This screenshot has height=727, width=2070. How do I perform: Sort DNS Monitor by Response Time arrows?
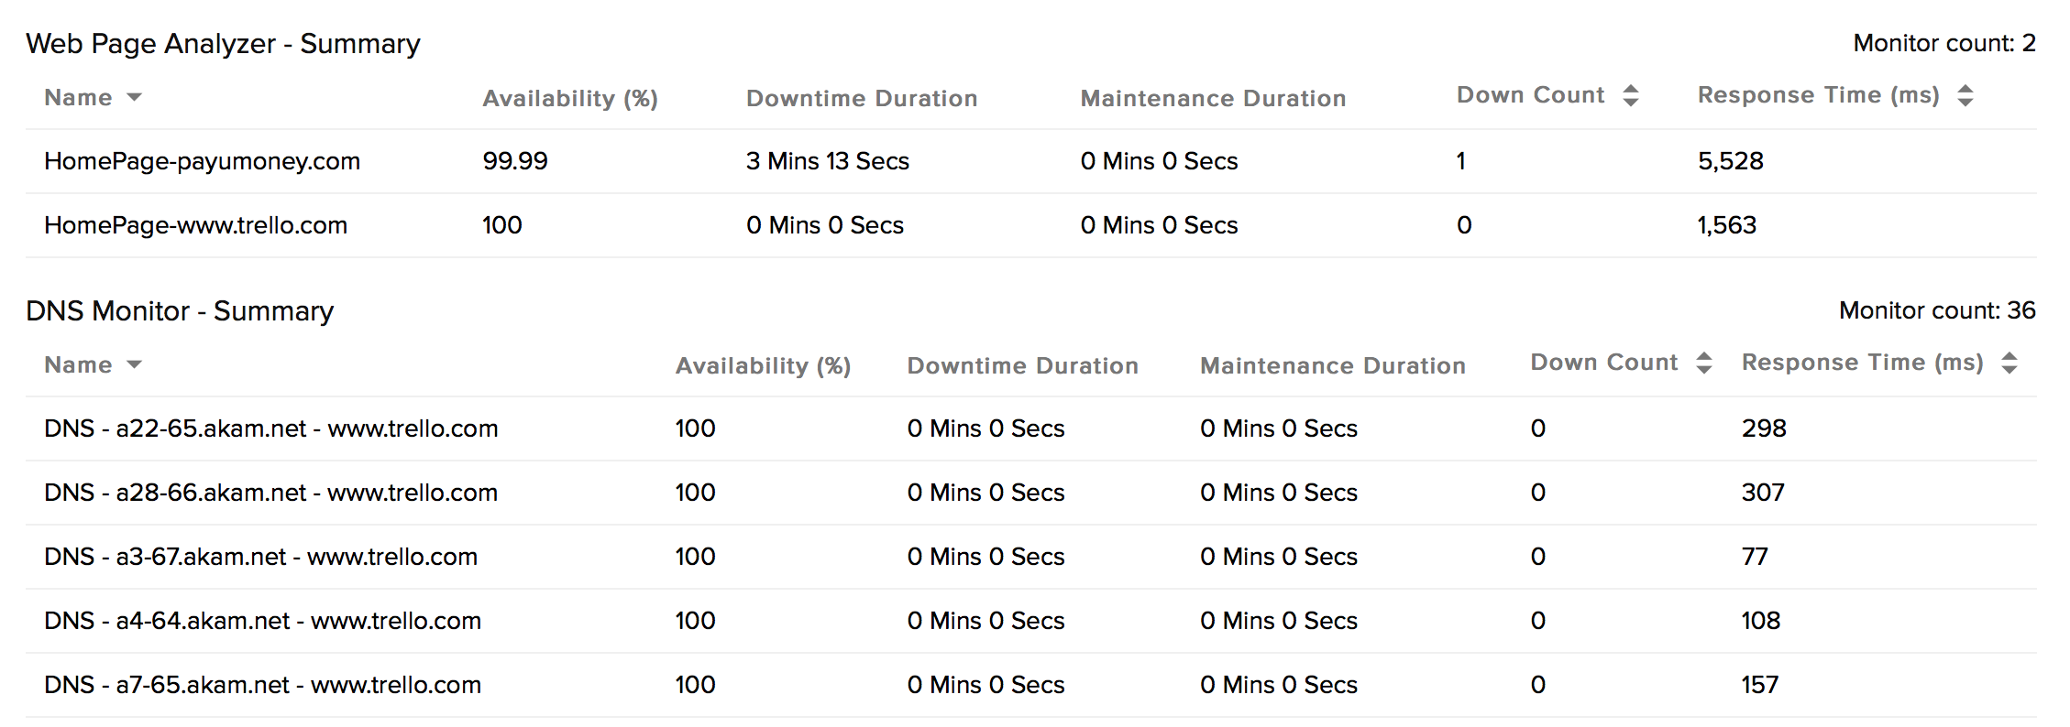2009,363
